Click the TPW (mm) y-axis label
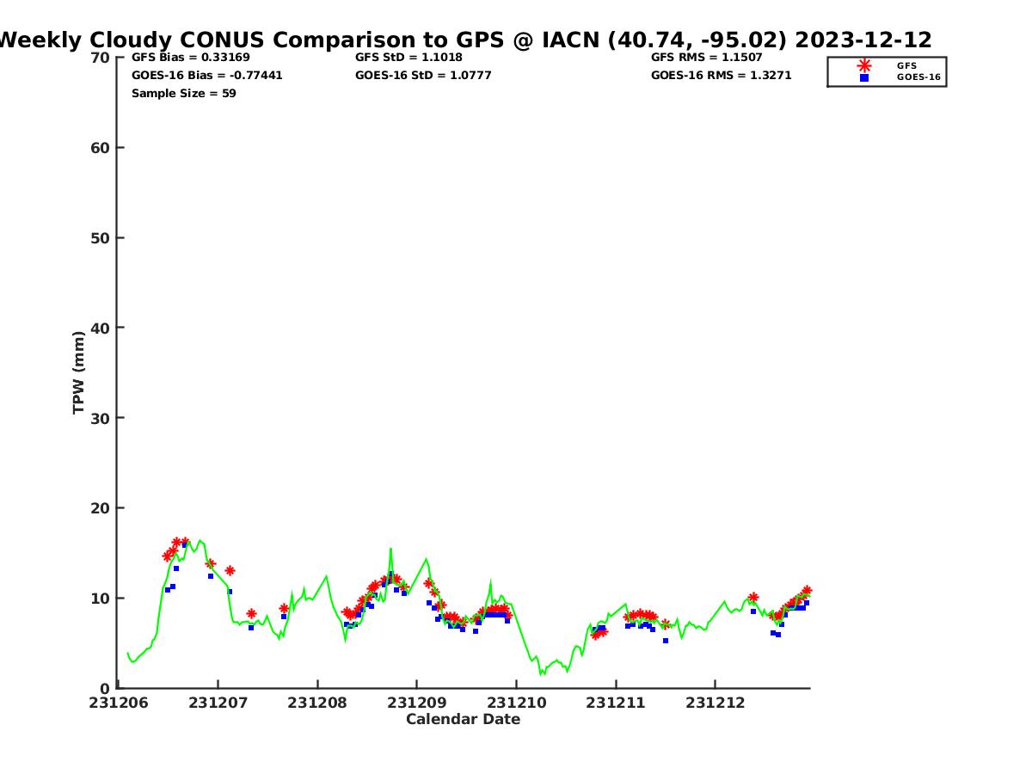The height and width of the screenshot is (774, 1032). point(79,372)
